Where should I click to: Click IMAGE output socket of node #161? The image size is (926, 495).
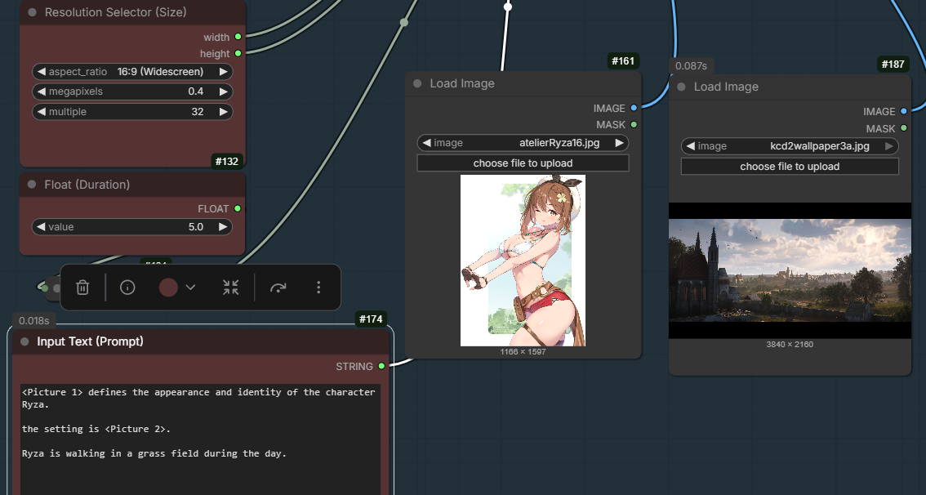634,108
